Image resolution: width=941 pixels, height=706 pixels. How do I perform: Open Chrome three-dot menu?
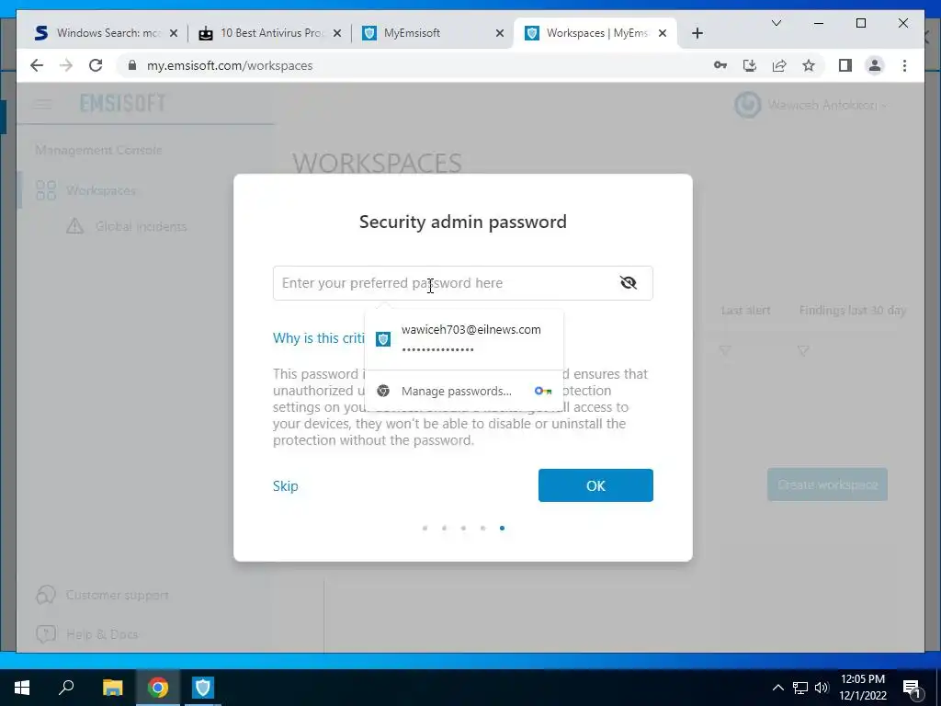click(904, 65)
